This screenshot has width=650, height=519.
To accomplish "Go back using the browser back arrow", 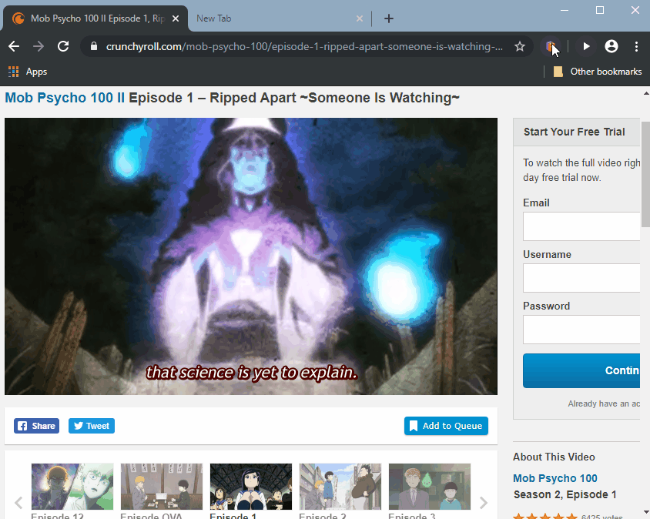I will 14,46.
